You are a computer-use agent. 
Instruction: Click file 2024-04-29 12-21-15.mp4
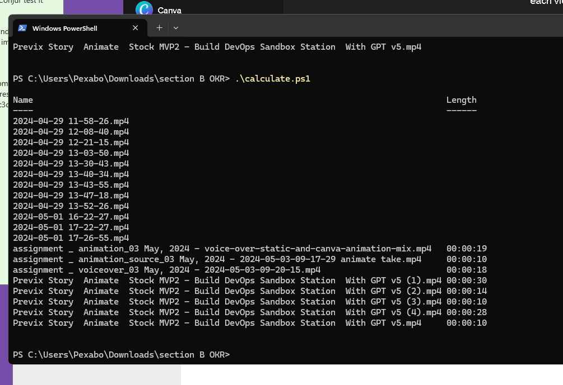click(71, 142)
